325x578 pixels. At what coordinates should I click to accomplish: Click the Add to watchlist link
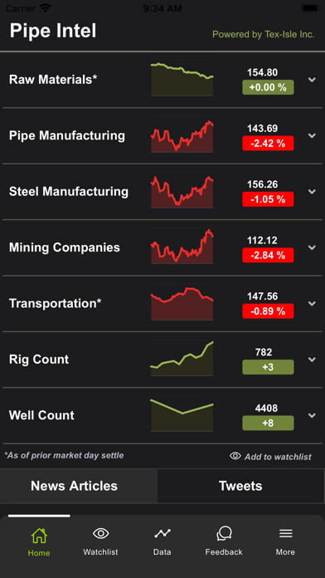(x=278, y=457)
